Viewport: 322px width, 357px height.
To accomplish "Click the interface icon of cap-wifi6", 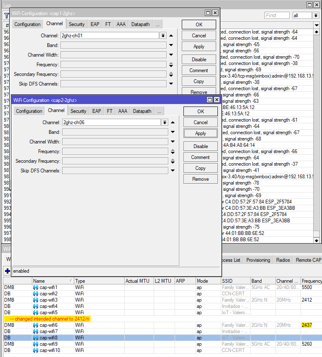I will pos(36,325).
